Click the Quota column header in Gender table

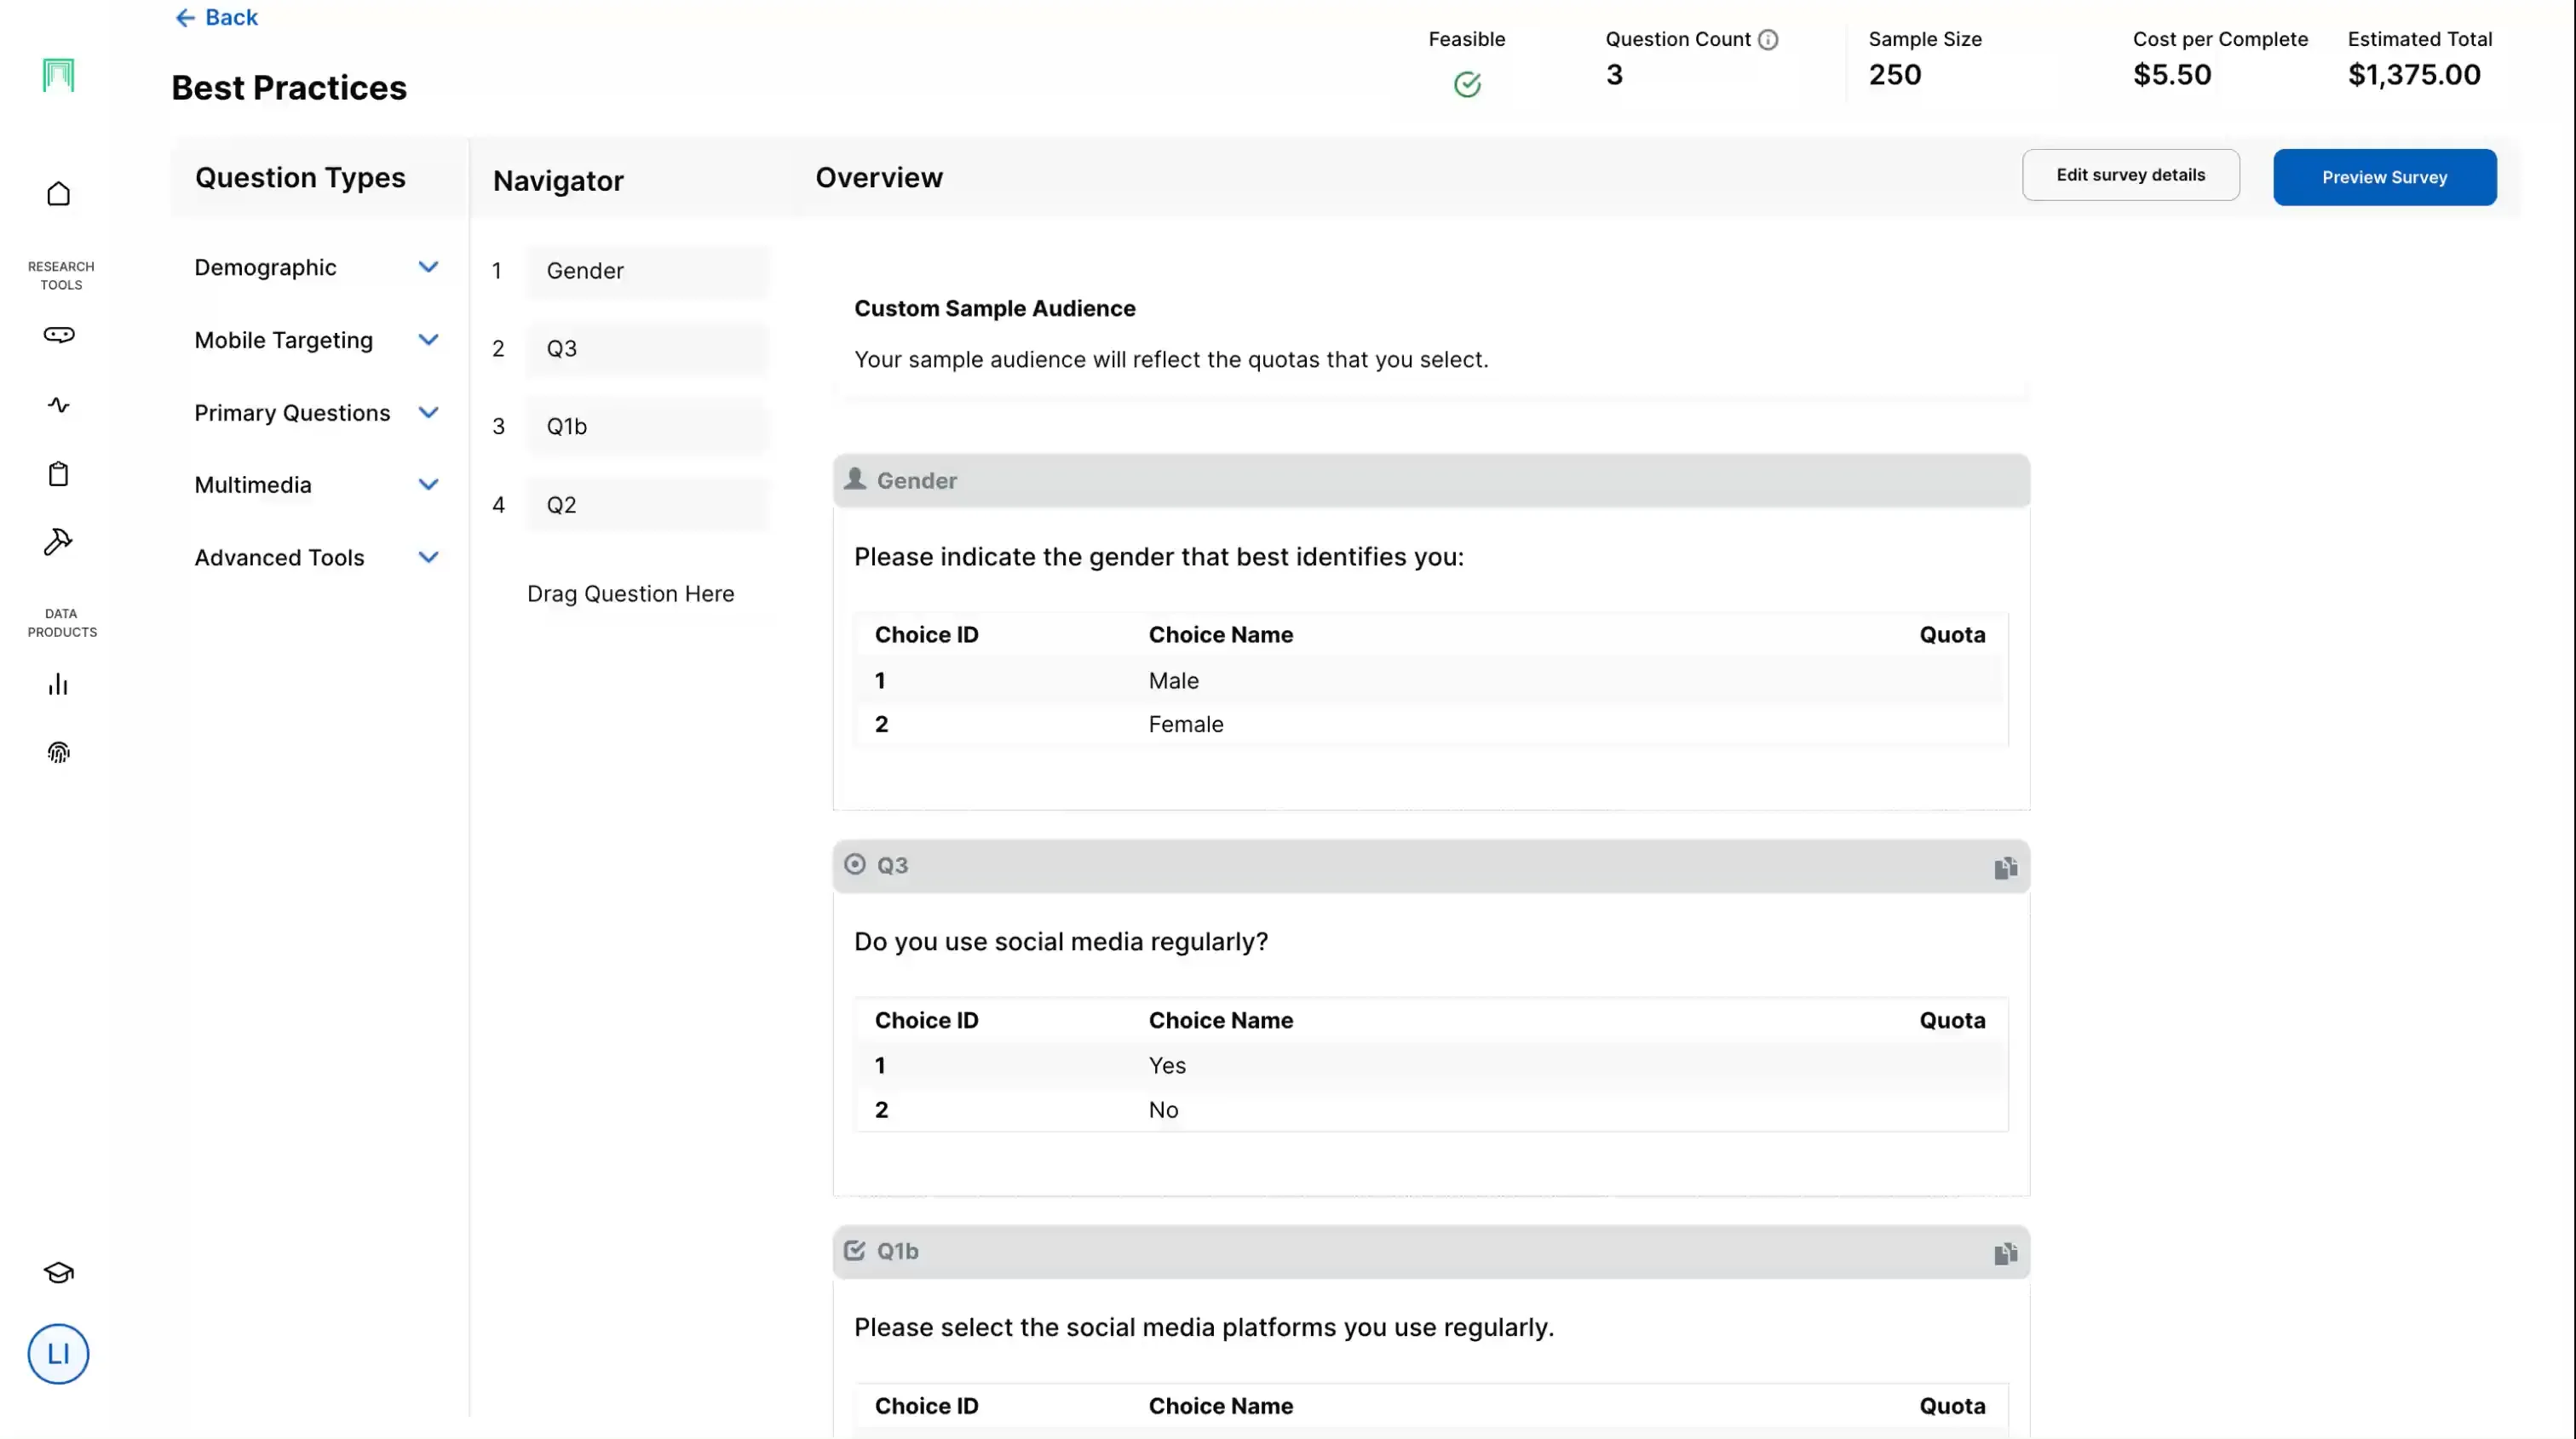(x=1952, y=634)
